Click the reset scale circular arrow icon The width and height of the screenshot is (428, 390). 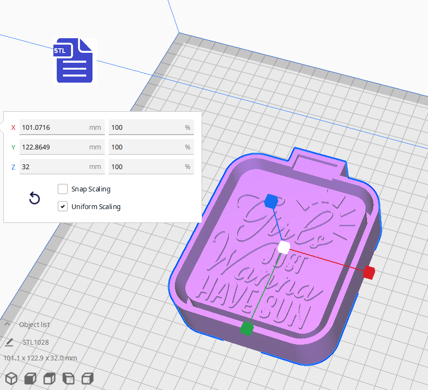pyautogui.click(x=34, y=198)
